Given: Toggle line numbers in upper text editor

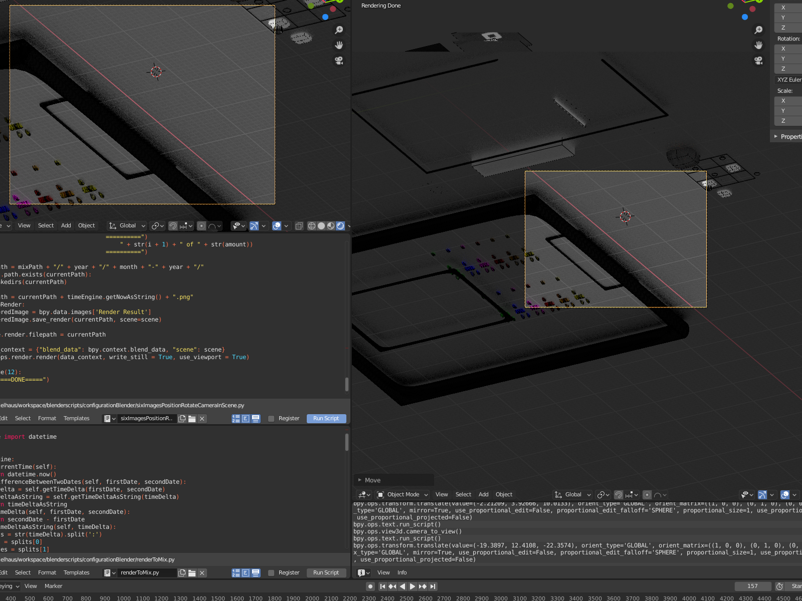Looking at the screenshot, I should coord(236,419).
